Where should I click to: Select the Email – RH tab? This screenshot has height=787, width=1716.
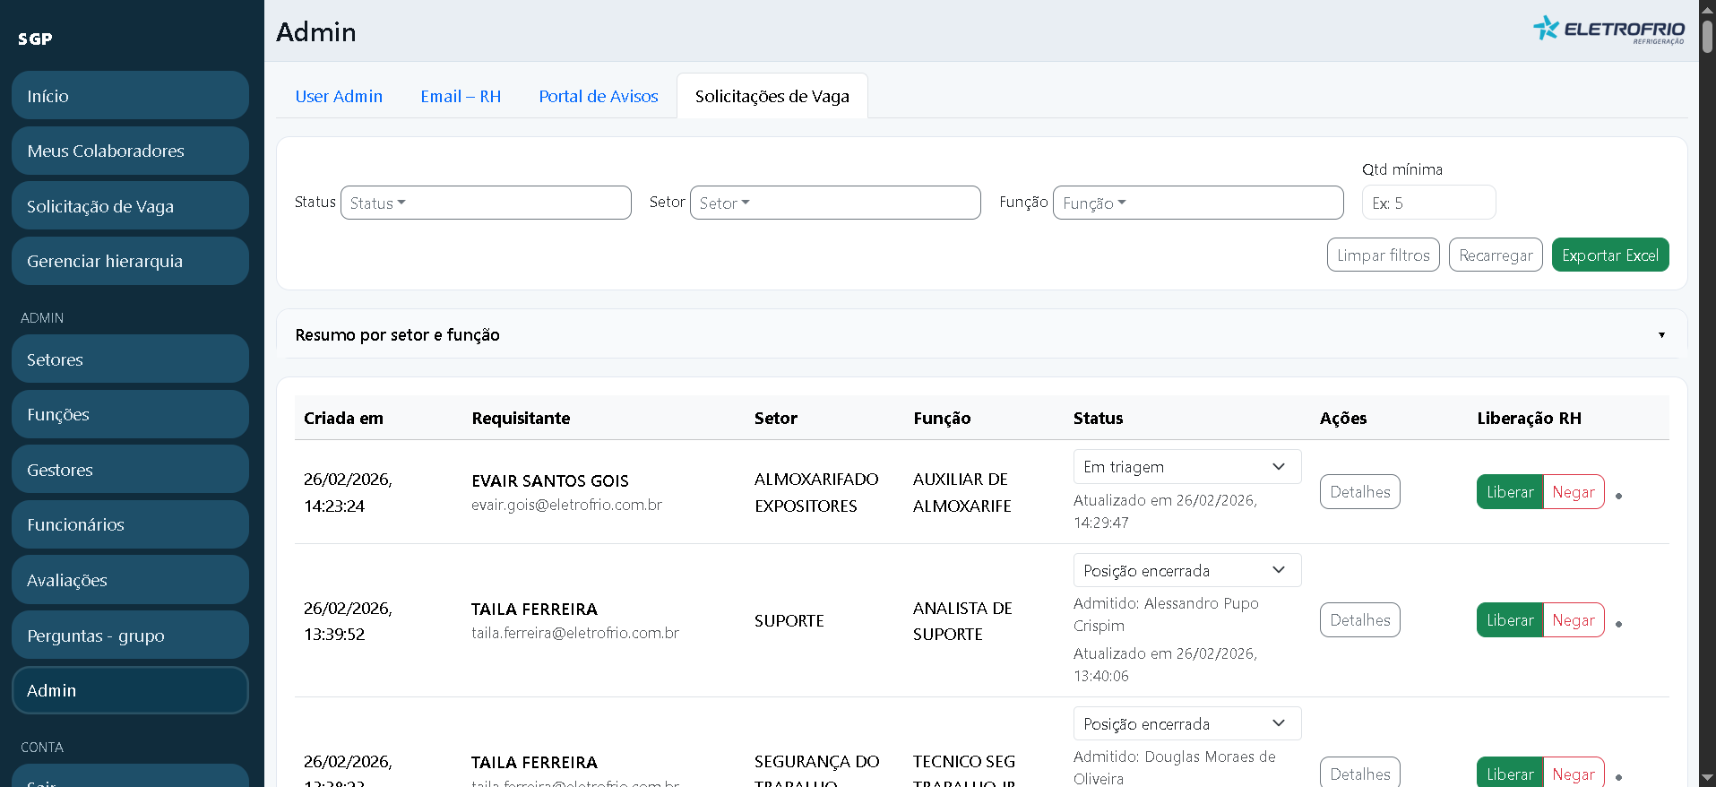(461, 96)
